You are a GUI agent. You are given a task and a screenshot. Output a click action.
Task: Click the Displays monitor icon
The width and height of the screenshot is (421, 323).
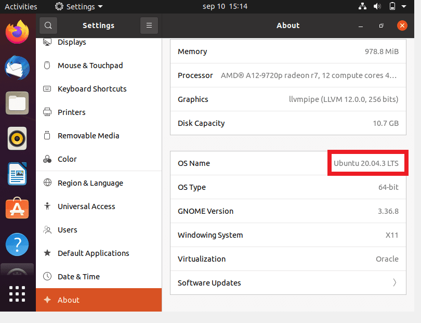coord(47,42)
